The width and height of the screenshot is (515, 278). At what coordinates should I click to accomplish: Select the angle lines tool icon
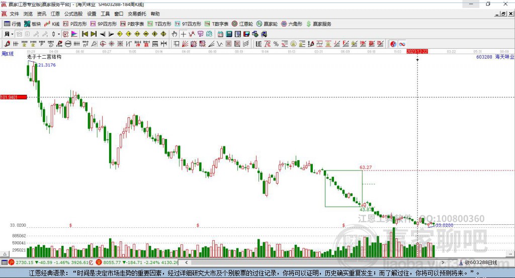pyautogui.click(x=211, y=44)
